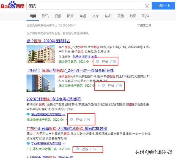Viewport: 176px width, 158px height.
Task: Switch to the 贴吧 tab
Action: pyautogui.click(x=108, y=16)
